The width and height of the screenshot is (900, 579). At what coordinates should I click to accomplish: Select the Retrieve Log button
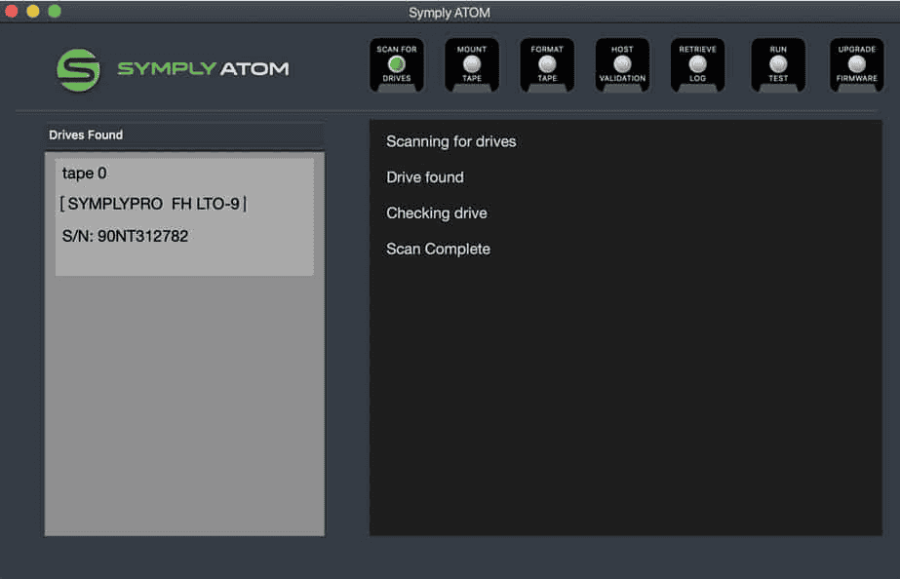[697, 64]
